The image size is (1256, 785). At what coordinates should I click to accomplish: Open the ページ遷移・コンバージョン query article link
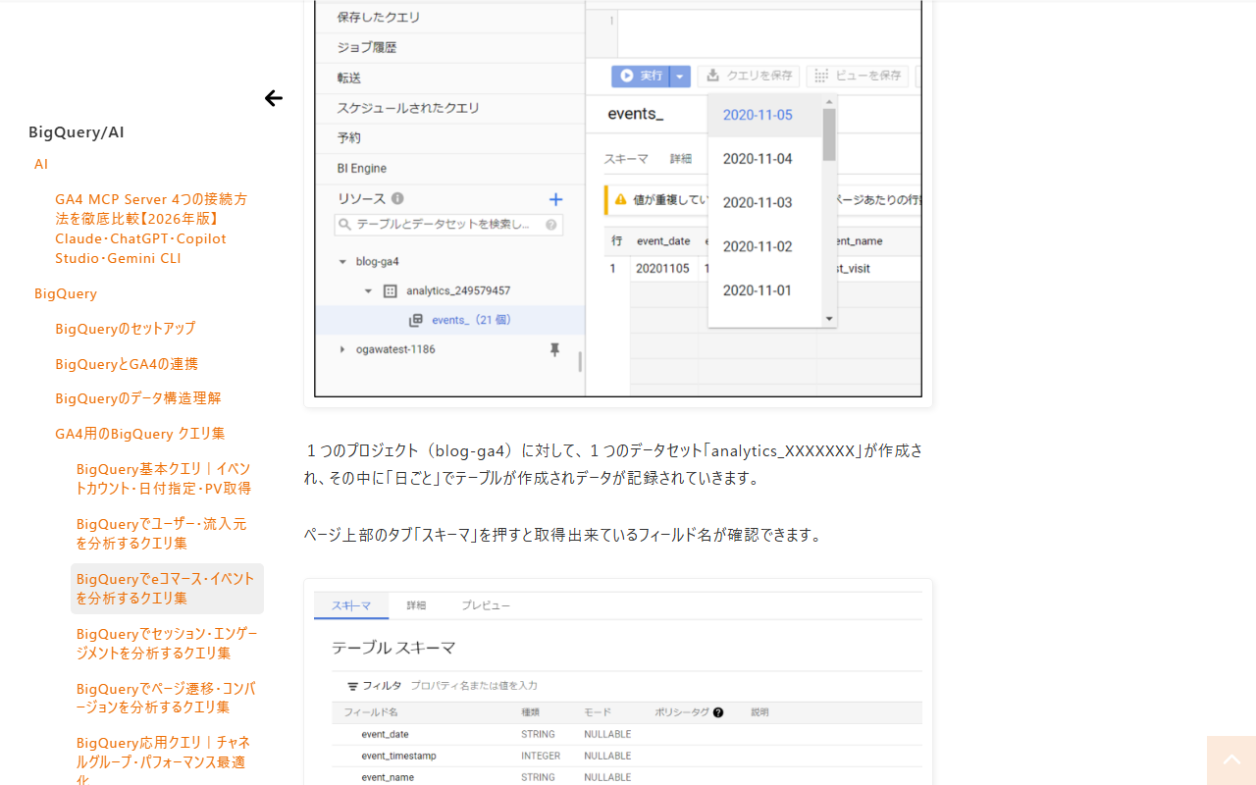click(166, 698)
